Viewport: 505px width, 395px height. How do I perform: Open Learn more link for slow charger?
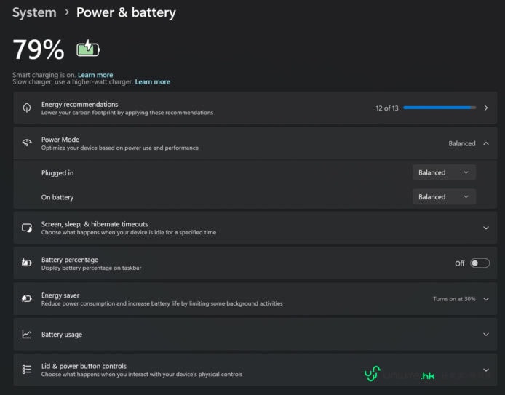pyautogui.click(x=153, y=81)
